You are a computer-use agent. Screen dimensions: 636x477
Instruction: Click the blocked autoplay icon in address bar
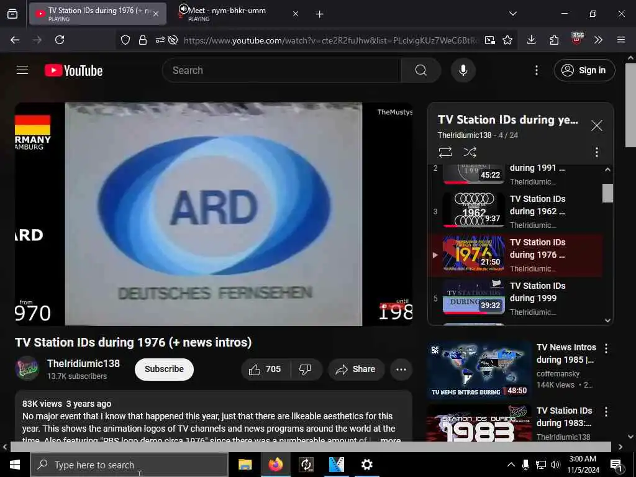point(173,40)
